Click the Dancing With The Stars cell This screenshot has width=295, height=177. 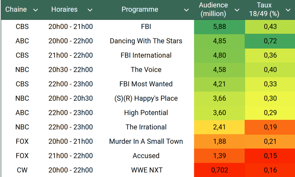(x=146, y=41)
